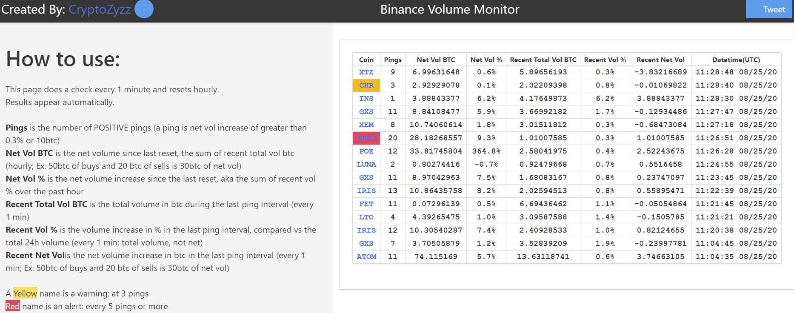The width and height of the screenshot is (794, 313).
Task: Click the blue circle avatar icon
Action: click(x=144, y=9)
